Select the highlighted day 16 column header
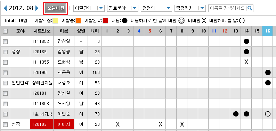Image resolution: width=276 pixels, height=131 pixels. click(x=268, y=31)
